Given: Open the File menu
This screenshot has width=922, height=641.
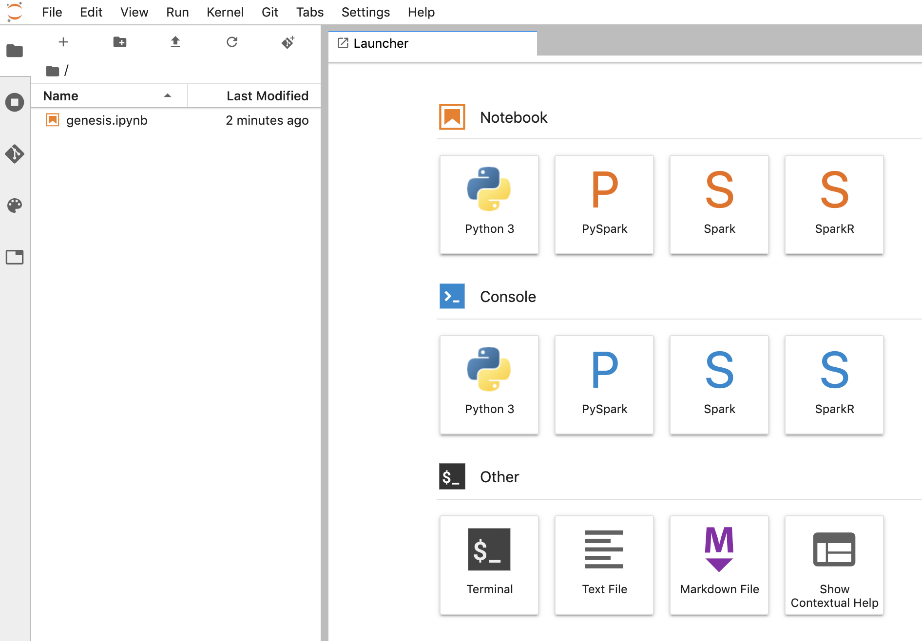Looking at the screenshot, I should (x=52, y=12).
